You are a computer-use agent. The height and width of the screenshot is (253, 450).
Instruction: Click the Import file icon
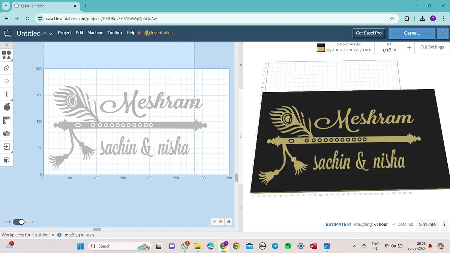[x=6, y=147]
